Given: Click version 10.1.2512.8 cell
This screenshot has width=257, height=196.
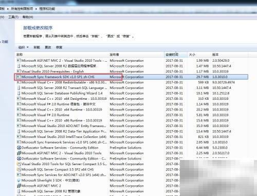Looking at the screenshot, I should tap(221, 93).
